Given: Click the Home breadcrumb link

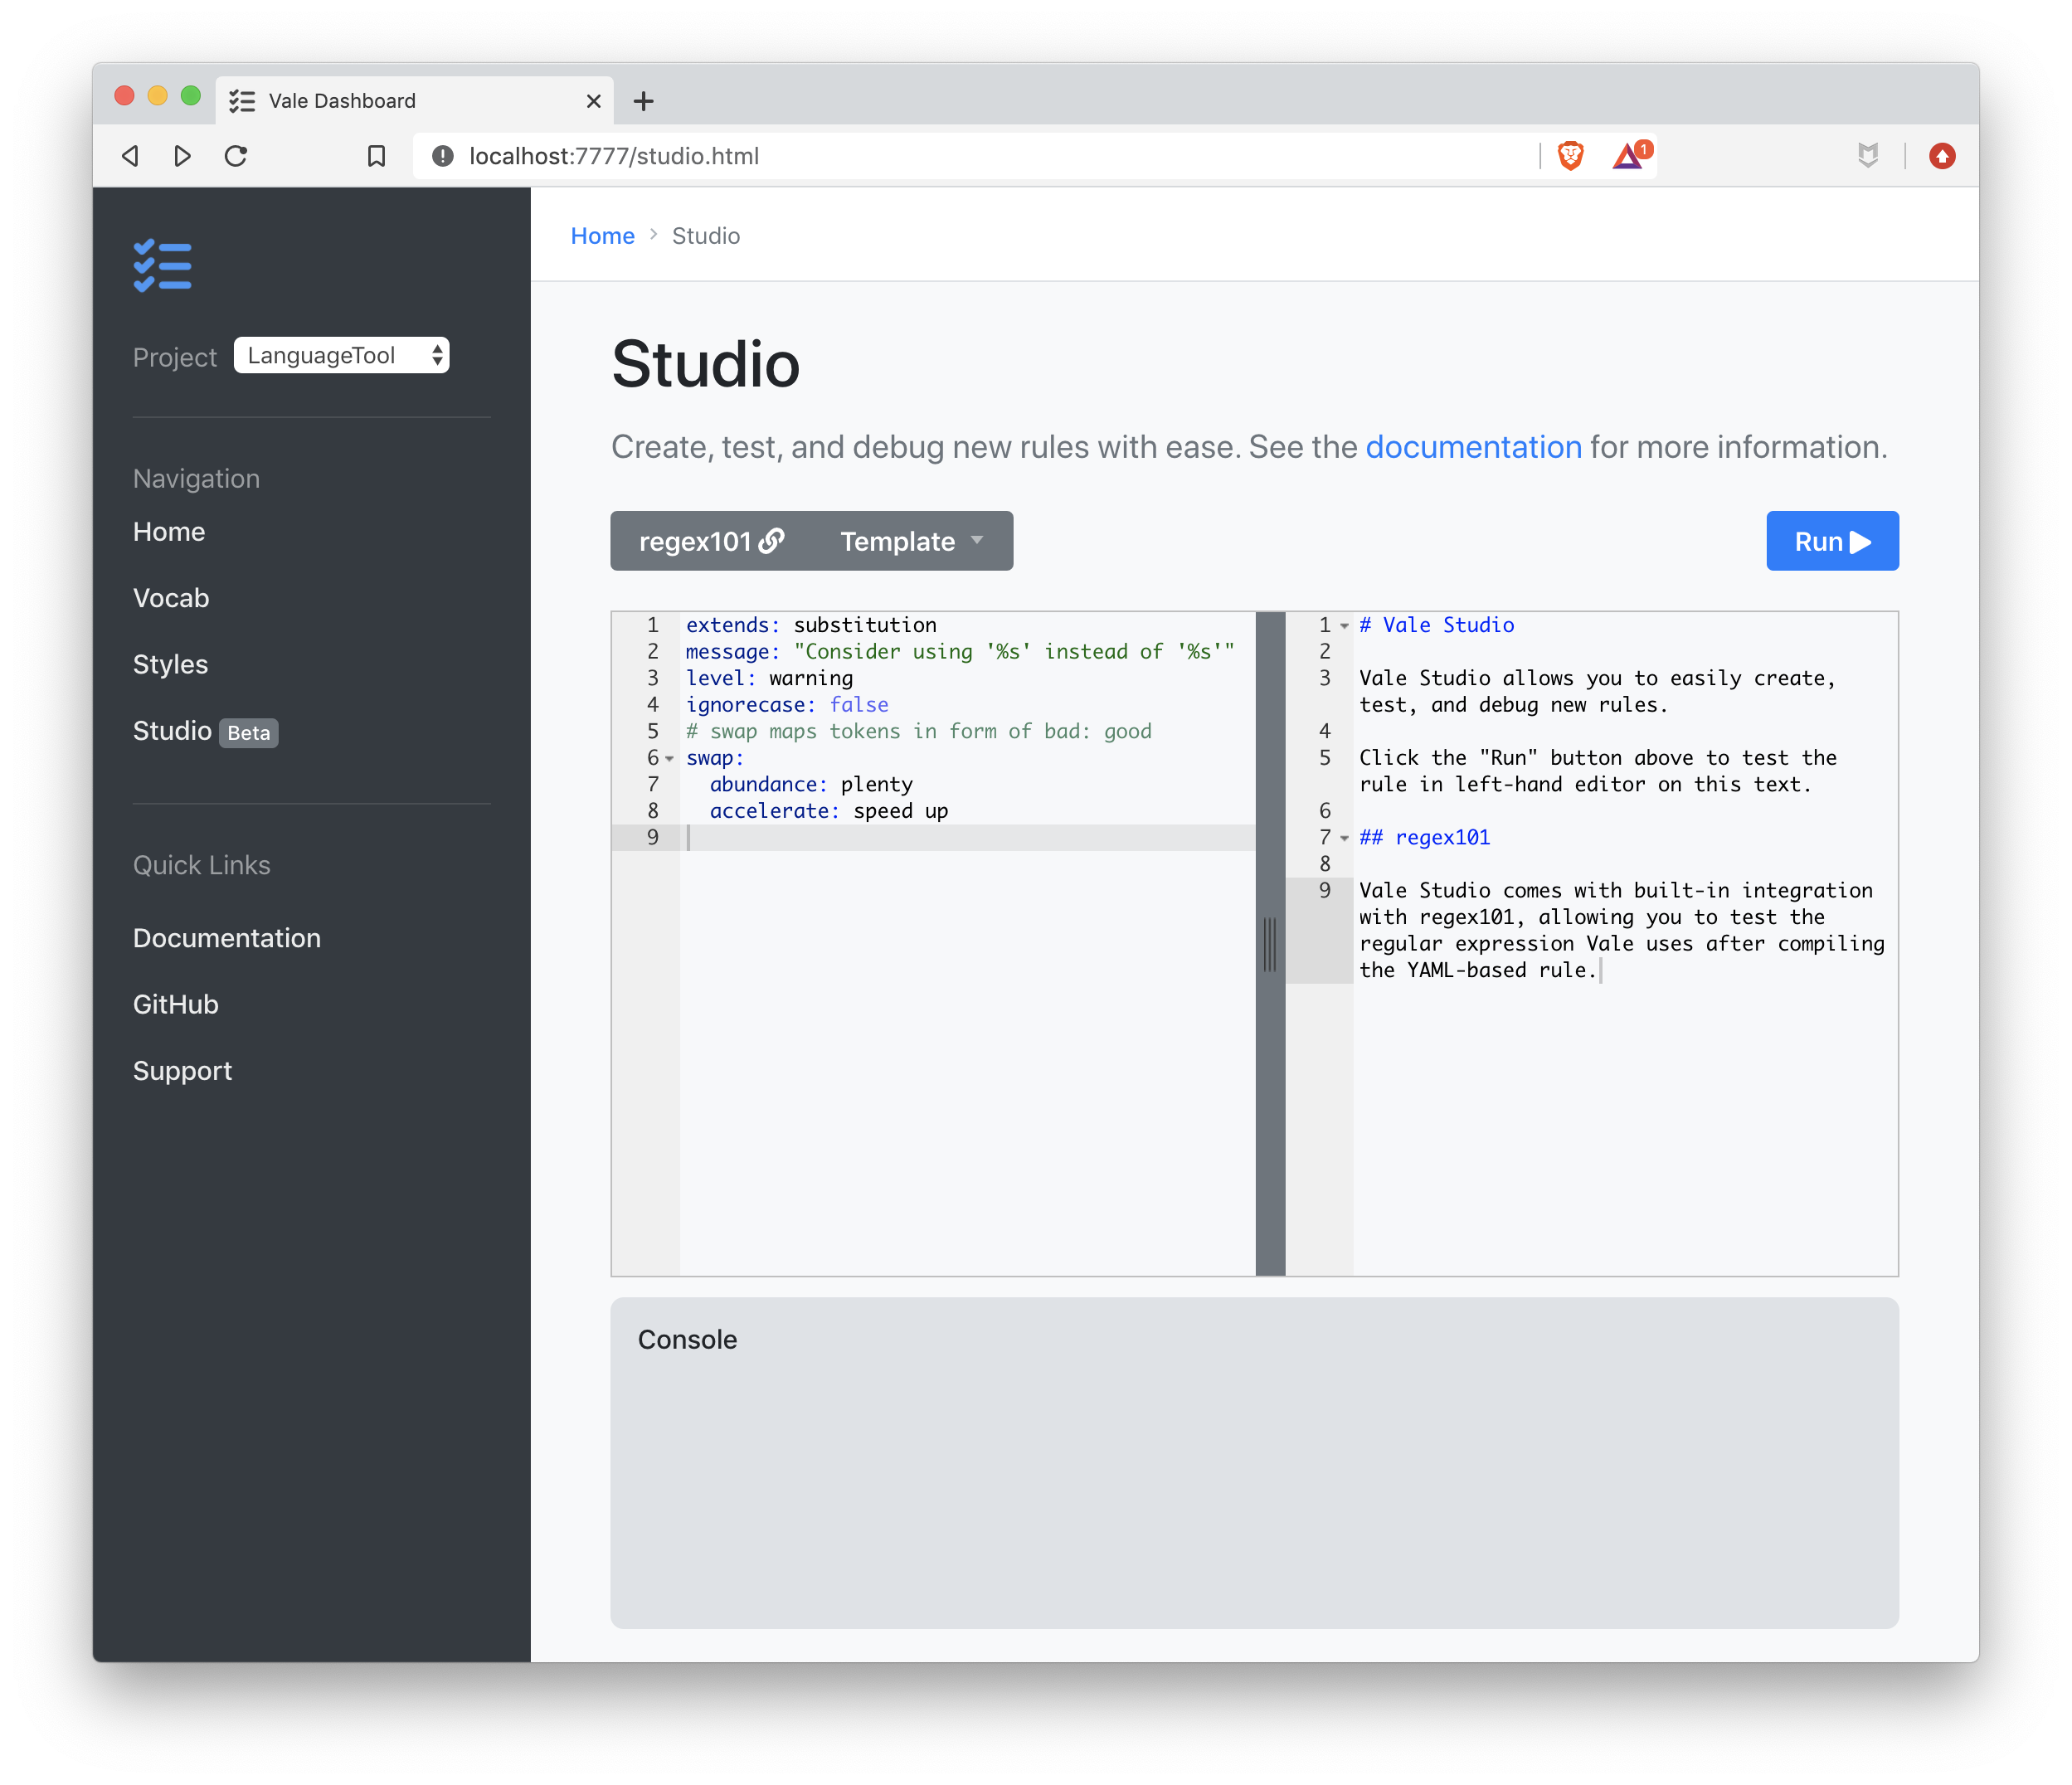Looking at the screenshot, I should 602,236.
